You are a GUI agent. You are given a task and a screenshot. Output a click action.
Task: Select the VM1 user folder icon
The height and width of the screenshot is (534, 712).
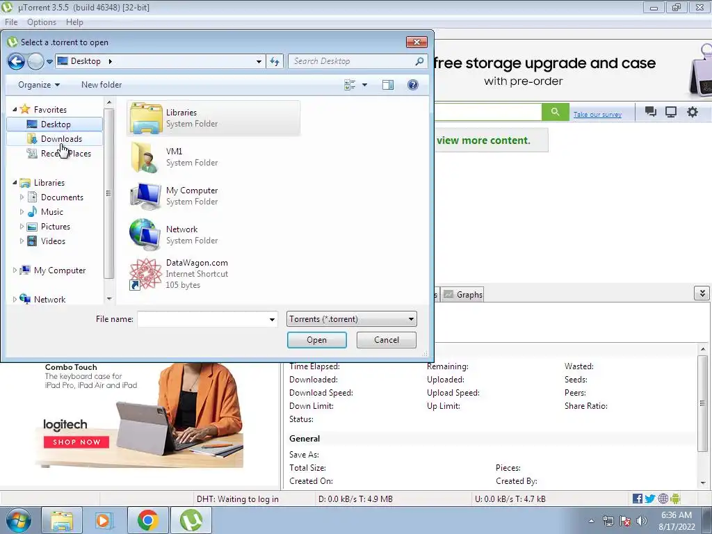(145, 157)
